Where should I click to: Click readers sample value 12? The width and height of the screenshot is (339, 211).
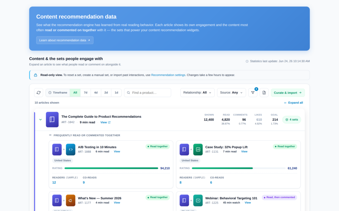point(54,183)
